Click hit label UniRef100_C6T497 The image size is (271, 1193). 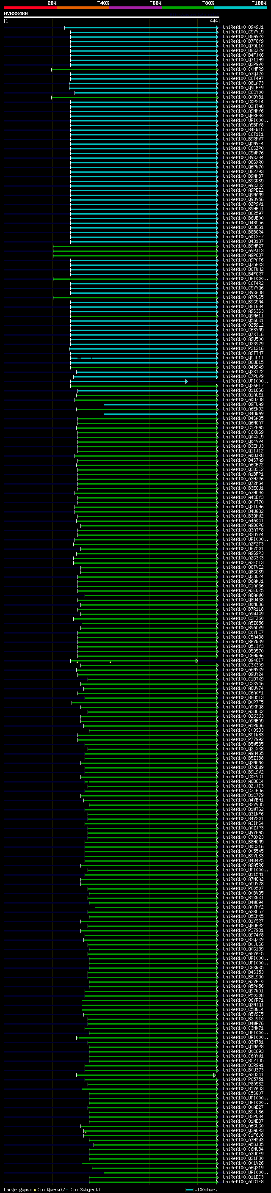point(243,79)
